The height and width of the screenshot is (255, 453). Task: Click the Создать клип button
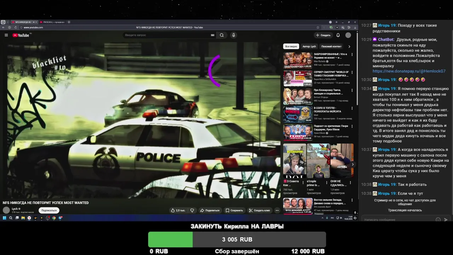click(259, 210)
